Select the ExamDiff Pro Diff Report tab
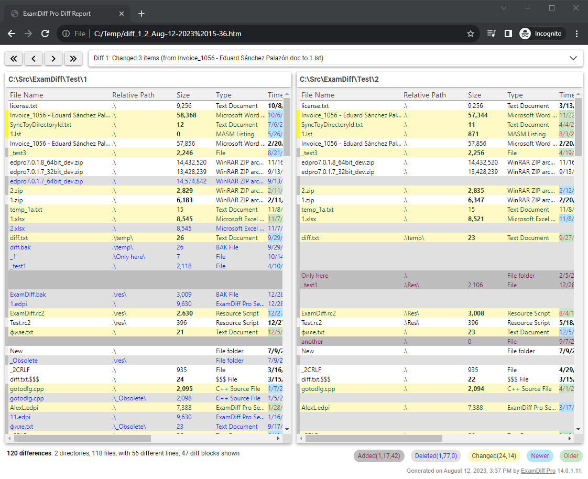The image size is (588, 479). pyautogui.click(x=58, y=14)
